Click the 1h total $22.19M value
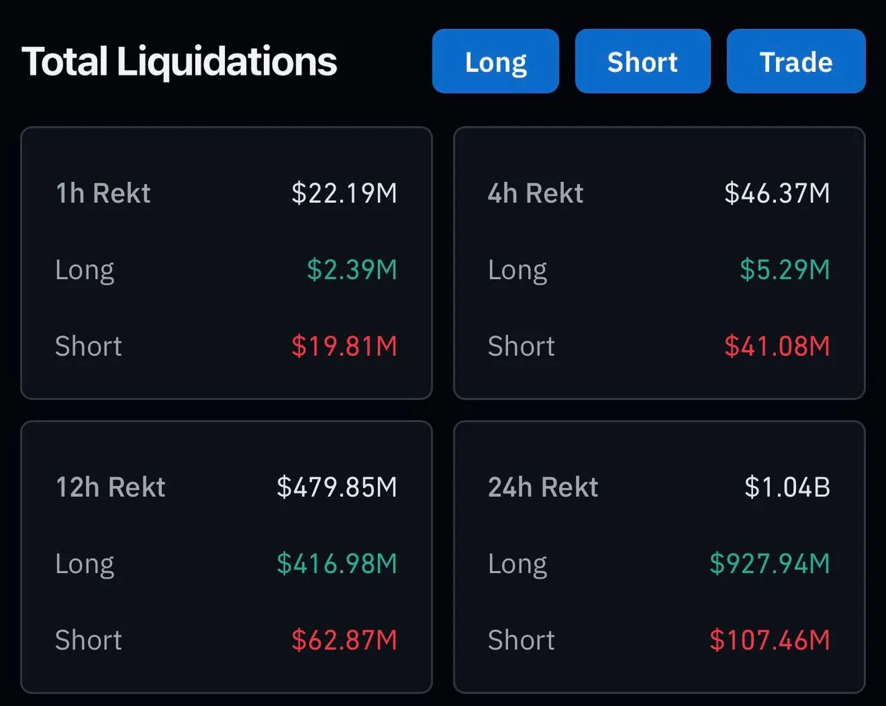 [344, 193]
